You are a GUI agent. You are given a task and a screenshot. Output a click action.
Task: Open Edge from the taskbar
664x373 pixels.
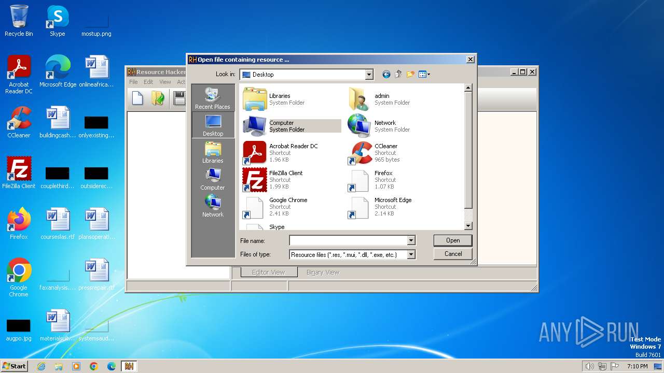(112, 366)
